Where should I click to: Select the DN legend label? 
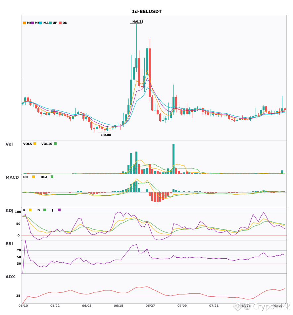65,23
